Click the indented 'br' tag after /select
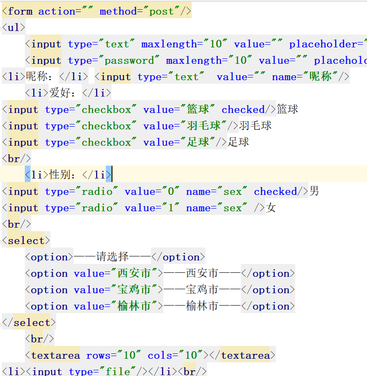The width and height of the screenshot is (367, 376). [40, 339]
